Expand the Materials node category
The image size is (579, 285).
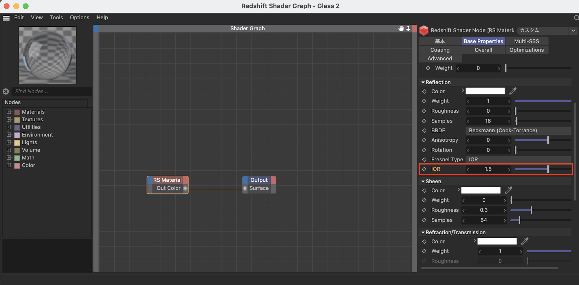pyautogui.click(x=9, y=112)
